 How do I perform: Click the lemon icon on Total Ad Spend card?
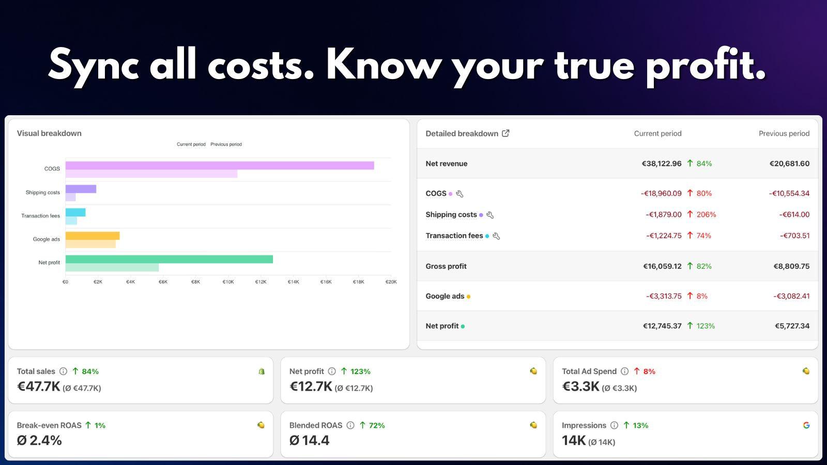click(x=806, y=371)
